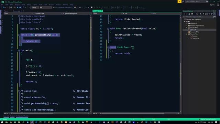The width and height of the screenshot is (220, 124).
Task: Collapse the main function at line 12
Action: click(19, 51)
